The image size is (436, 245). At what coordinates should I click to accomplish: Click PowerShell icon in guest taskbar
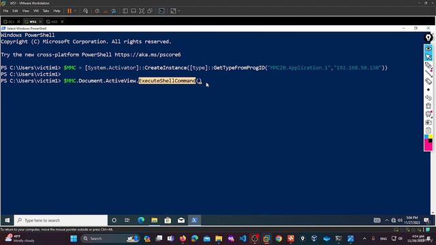[194, 220]
